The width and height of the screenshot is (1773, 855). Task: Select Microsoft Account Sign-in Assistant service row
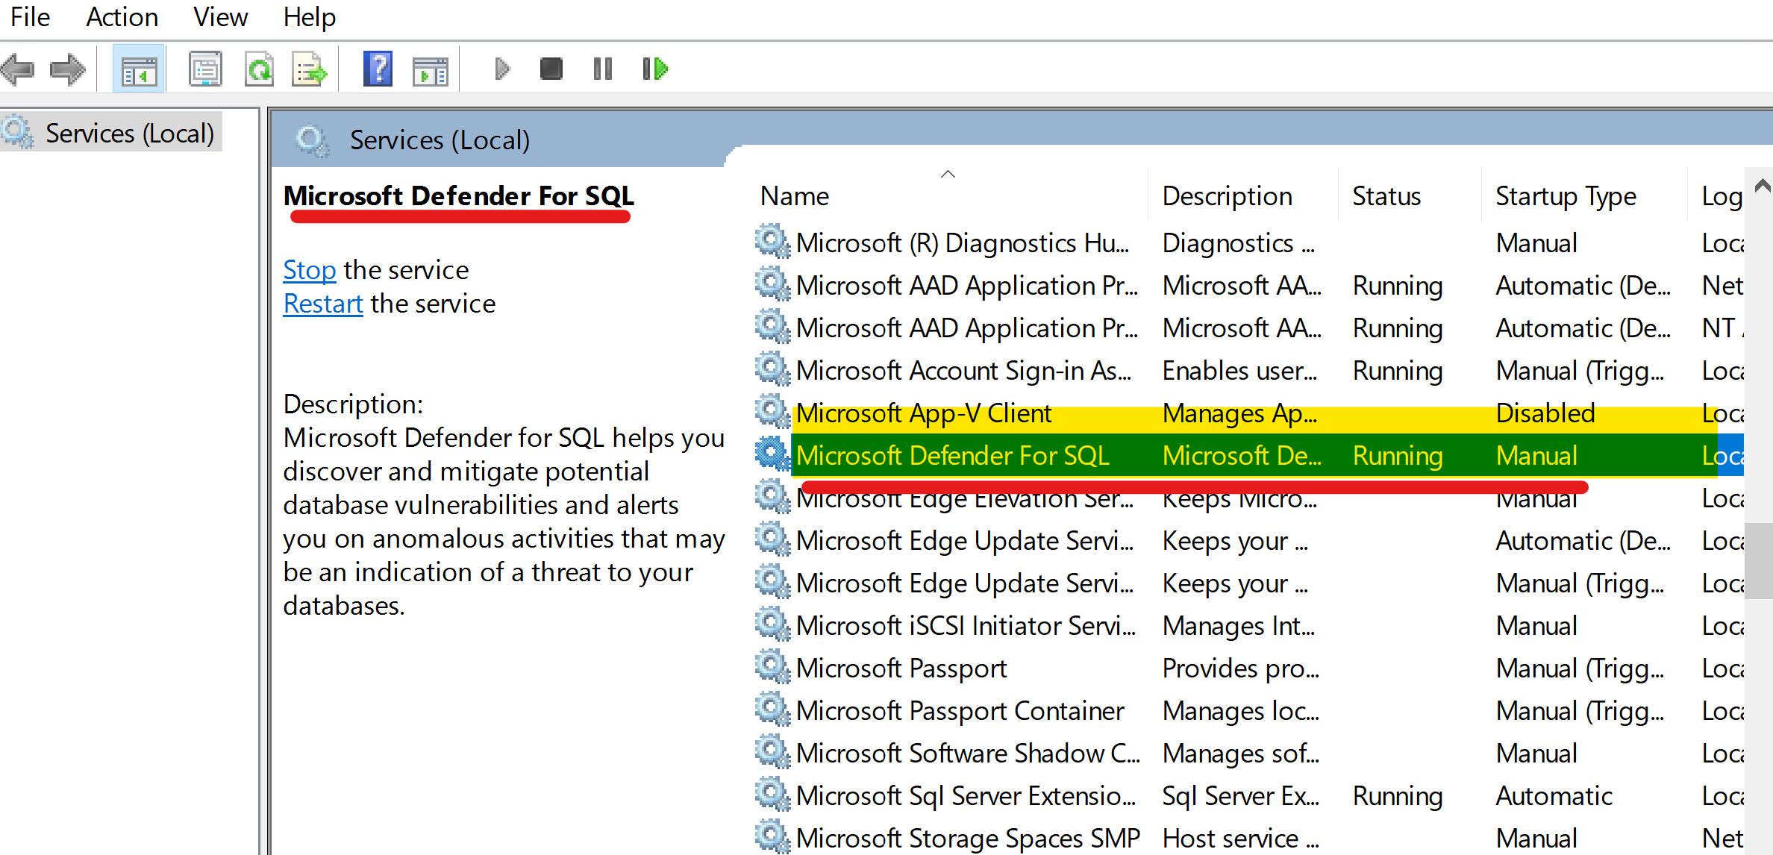coord(1248,370)
